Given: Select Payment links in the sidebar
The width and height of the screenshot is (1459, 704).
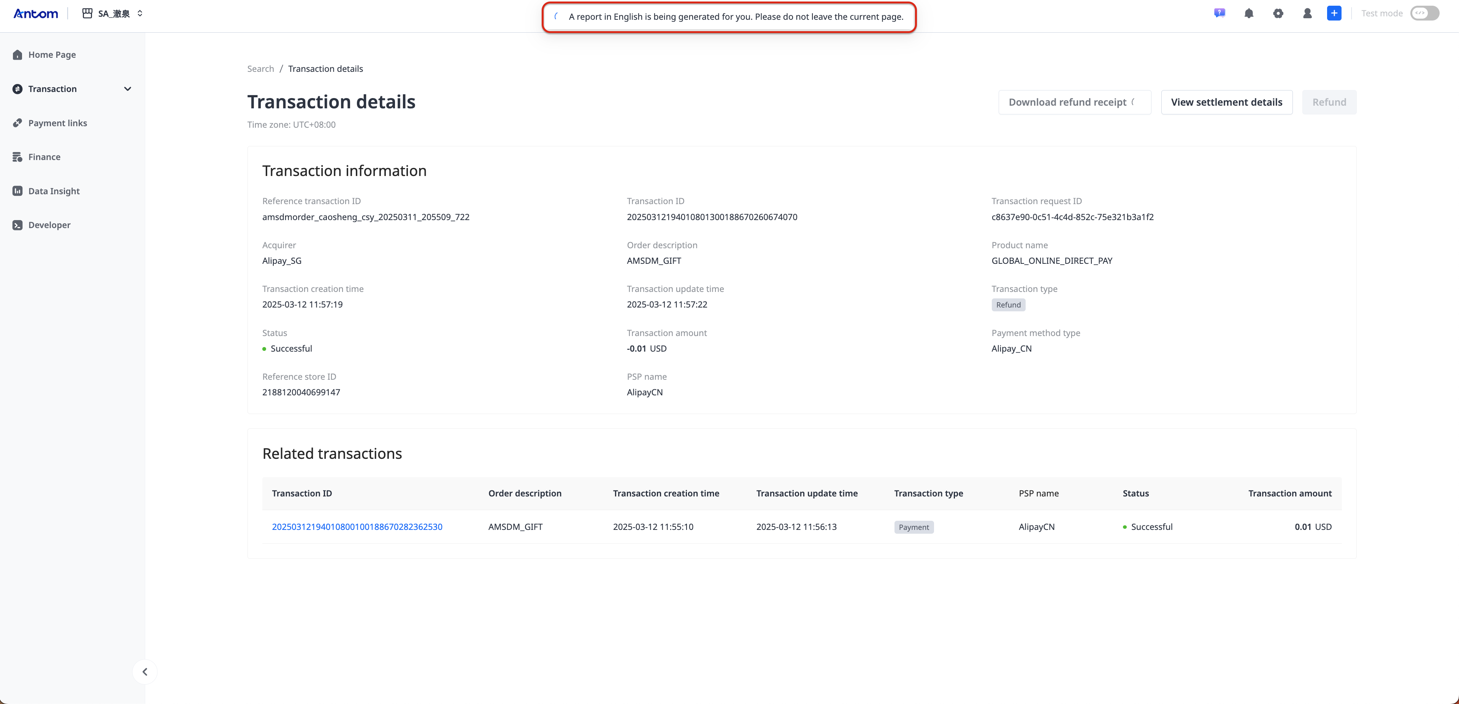Looking at the screenshot, I should click(x=57, y=123).
